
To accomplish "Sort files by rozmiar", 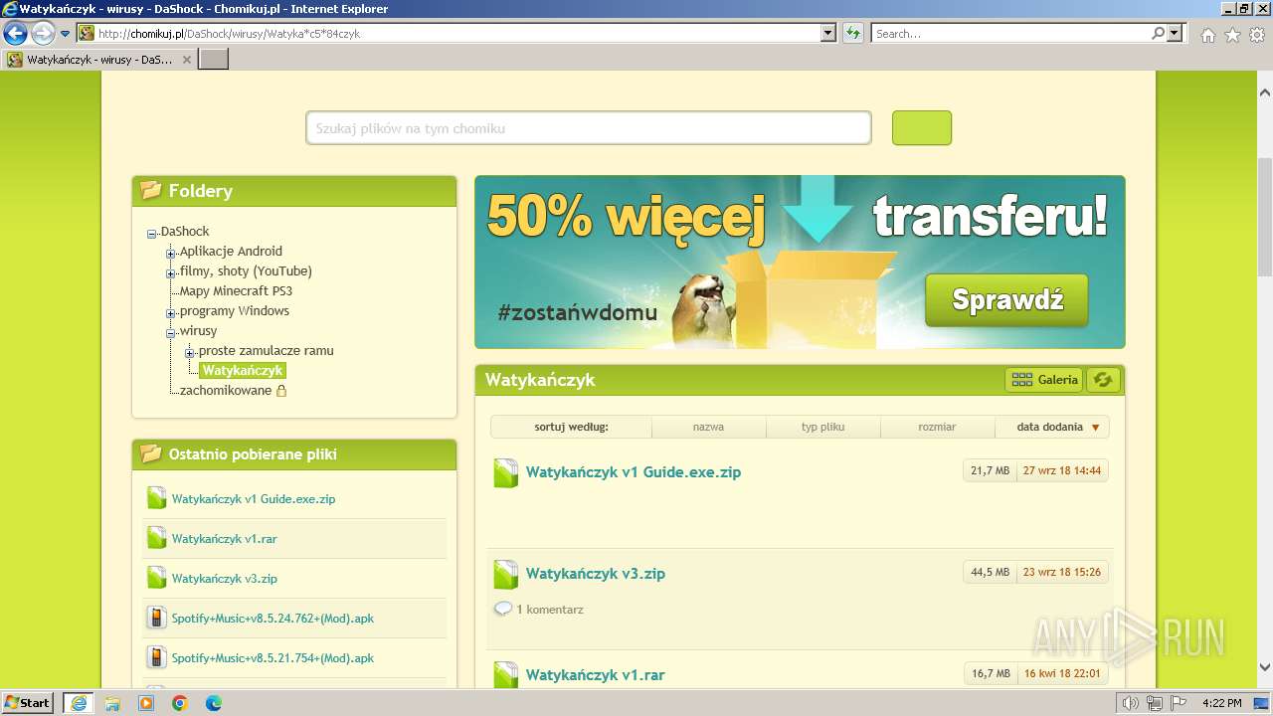I will pos(937,427).
